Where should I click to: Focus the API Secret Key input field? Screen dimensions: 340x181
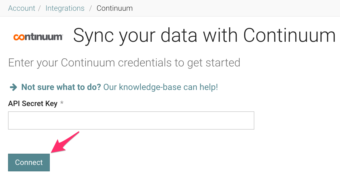(131, 120)
